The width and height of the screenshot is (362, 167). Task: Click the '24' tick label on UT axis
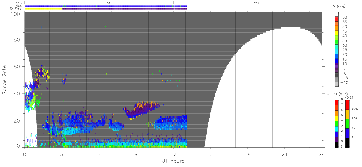coord(322,154)
